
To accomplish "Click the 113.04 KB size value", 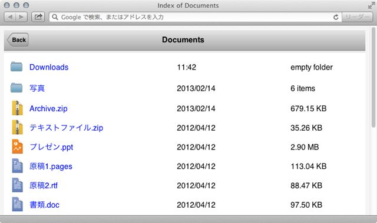I will point(309,167).
